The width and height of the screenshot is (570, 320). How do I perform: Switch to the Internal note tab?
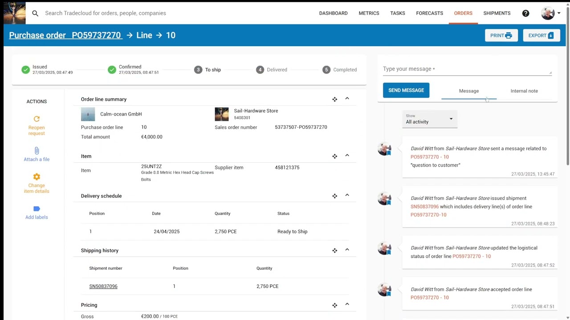(x=524, y=91)
